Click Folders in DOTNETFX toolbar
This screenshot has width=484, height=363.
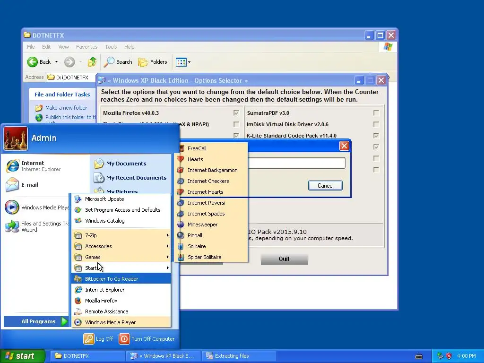coord(153,62)
